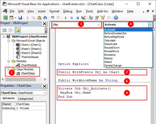Open Visual Basic Help question mark icon
This screenshot has width=156, height=124.
point(116,18)
